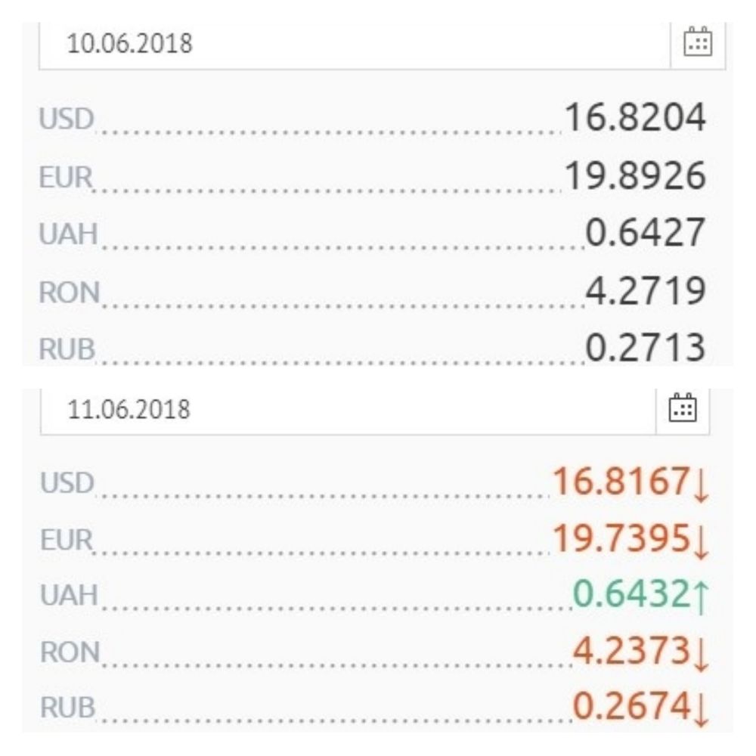Click the UAH label under 11.06.2018
This screenshot has width=756, height=756.
pyautogui.click(x=67, y=596)
